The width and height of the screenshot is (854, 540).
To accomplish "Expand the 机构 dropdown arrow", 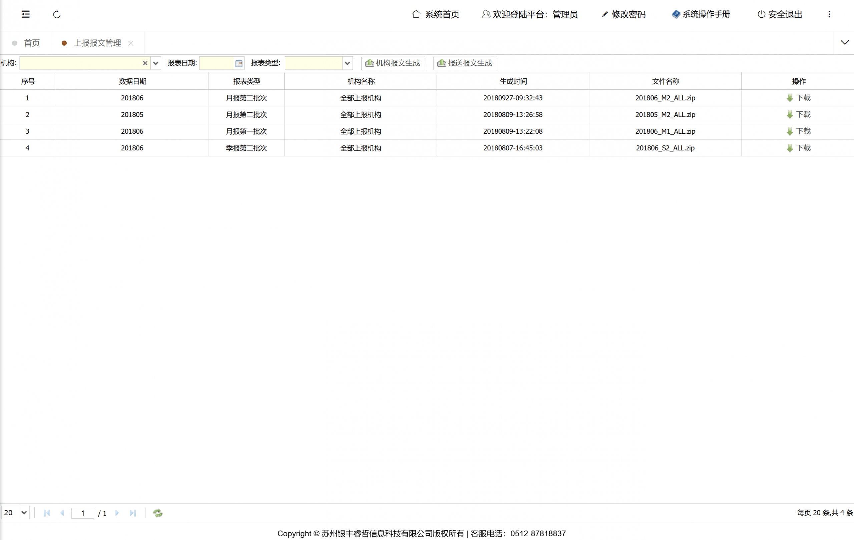I will point(155,63).
